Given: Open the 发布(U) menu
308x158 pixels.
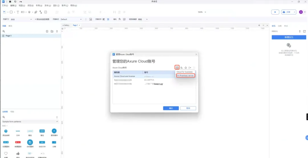Looking at the screenshot, I should point(48,5).
